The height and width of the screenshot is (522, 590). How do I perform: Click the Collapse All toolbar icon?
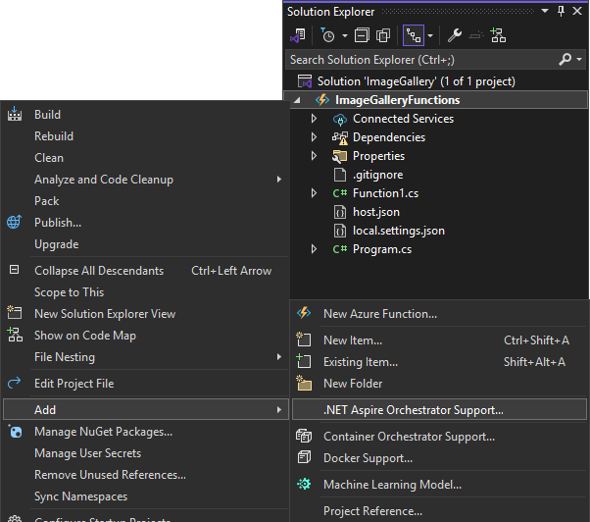coord(362,35)
